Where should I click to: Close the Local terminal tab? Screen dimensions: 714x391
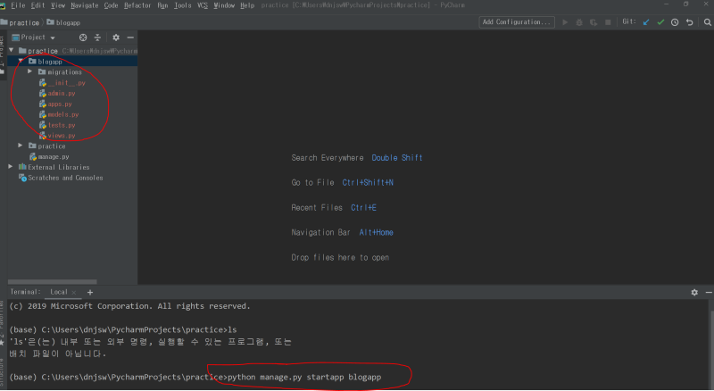click(74, 293)
